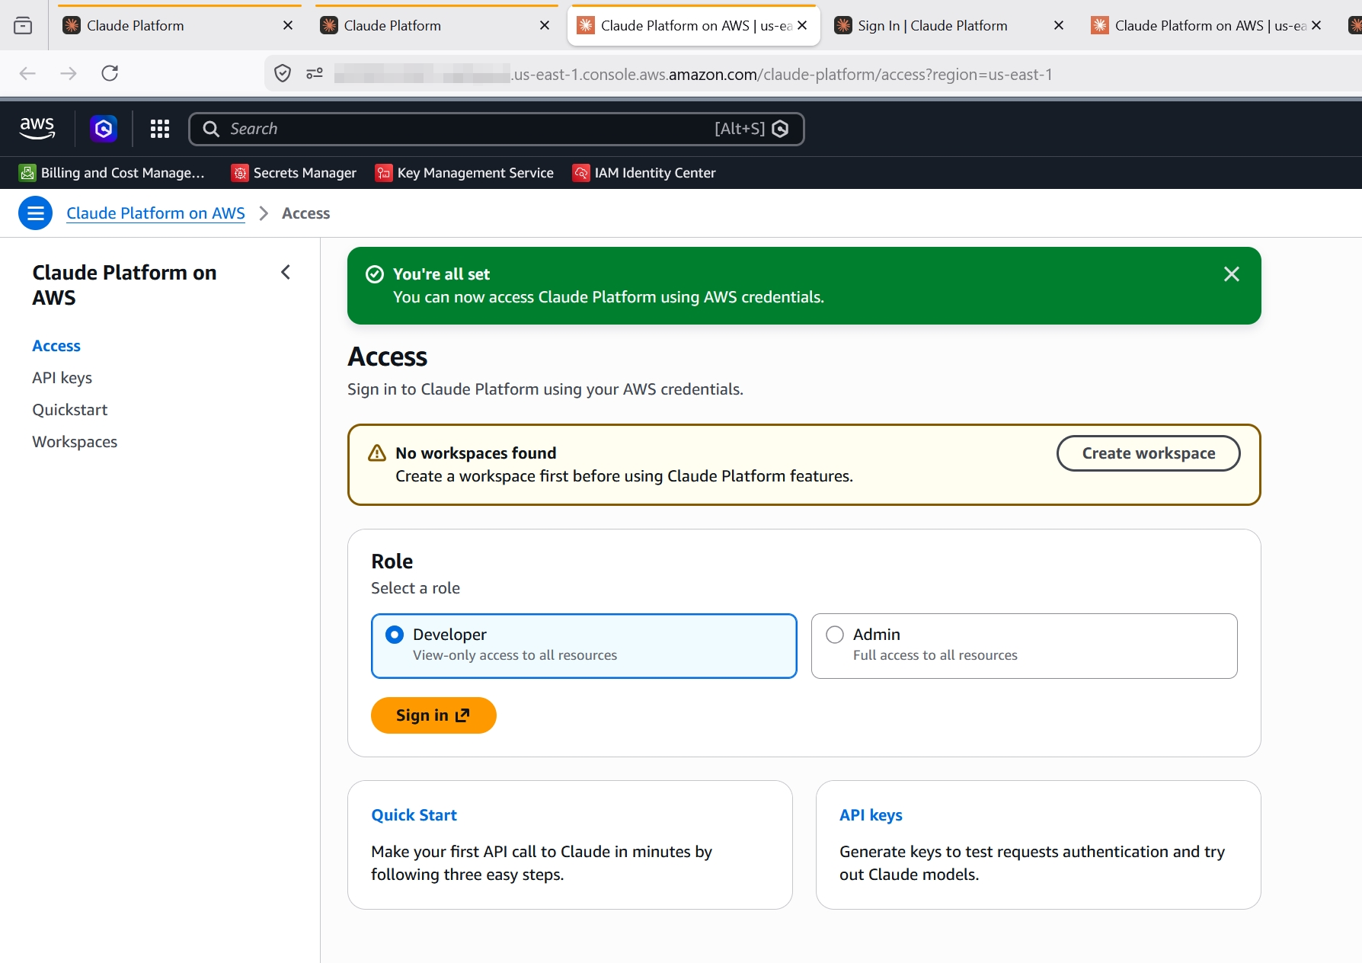Click the tracking protection shield icon

click(x=283, y=74)
